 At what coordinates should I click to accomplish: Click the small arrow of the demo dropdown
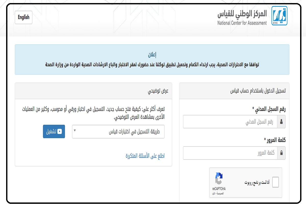75,131
